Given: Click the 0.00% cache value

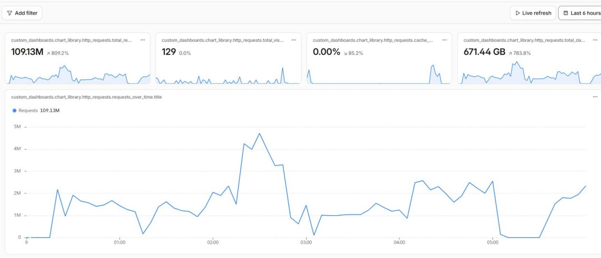Looking at the screenshot, I should click(x=326, y=52).
